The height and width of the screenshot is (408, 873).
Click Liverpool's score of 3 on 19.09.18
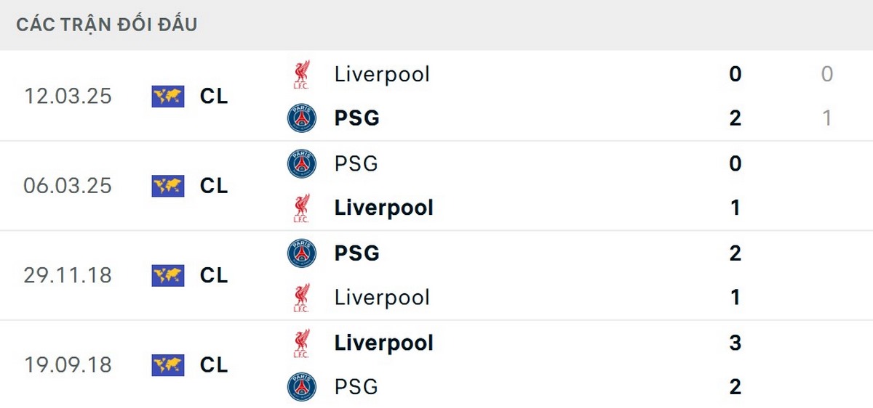pos(735,343)
